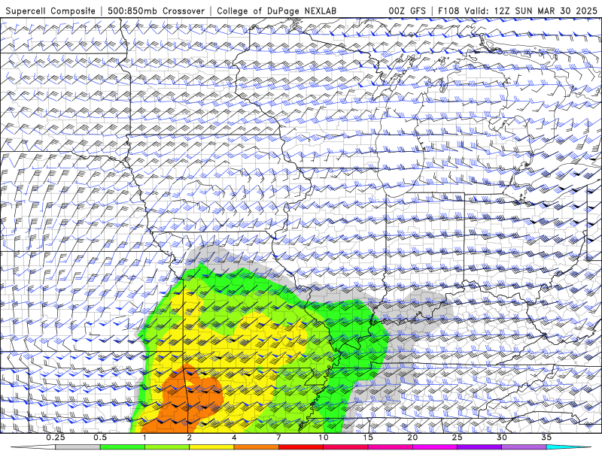This screenshot has height=451, width=602.
Task: Click the color scale label '30'
Action: (501, 437)
